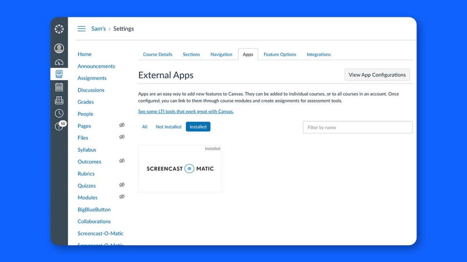Select the Not Installed filter
The image size is (467, 262).
point(168,126)
